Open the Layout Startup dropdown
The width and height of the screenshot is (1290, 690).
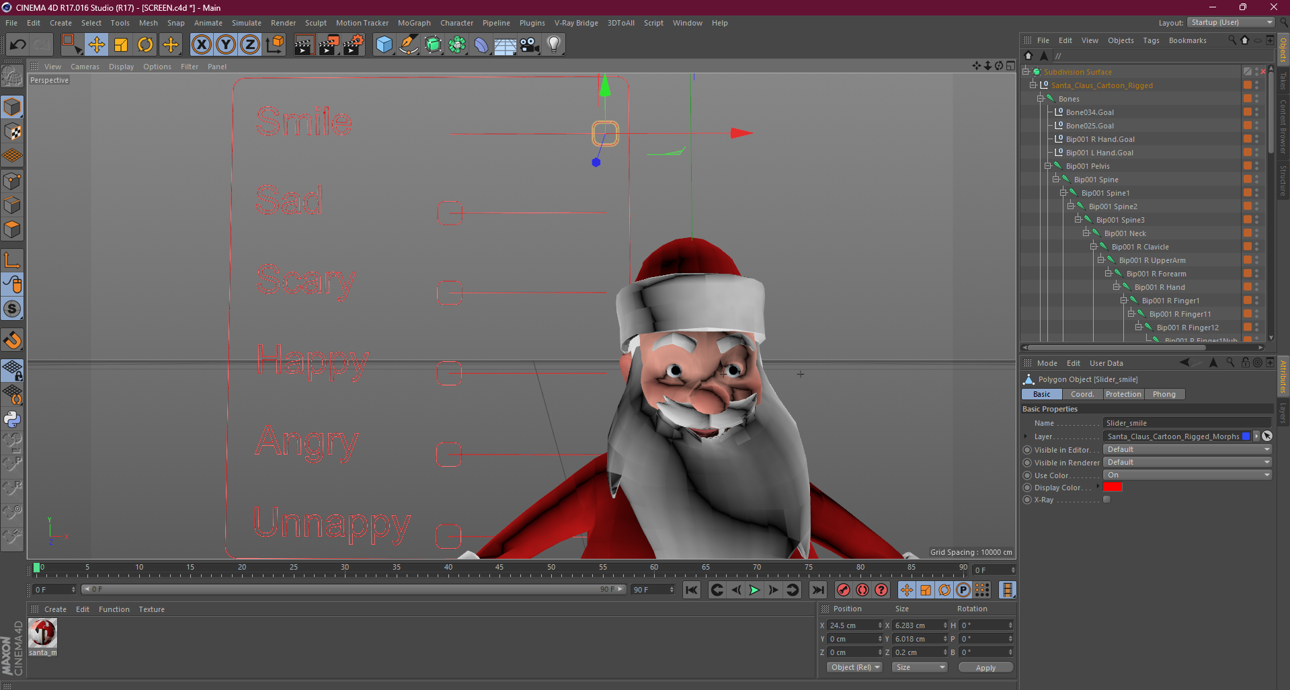pyautogui.click(x=1230, y=22)
